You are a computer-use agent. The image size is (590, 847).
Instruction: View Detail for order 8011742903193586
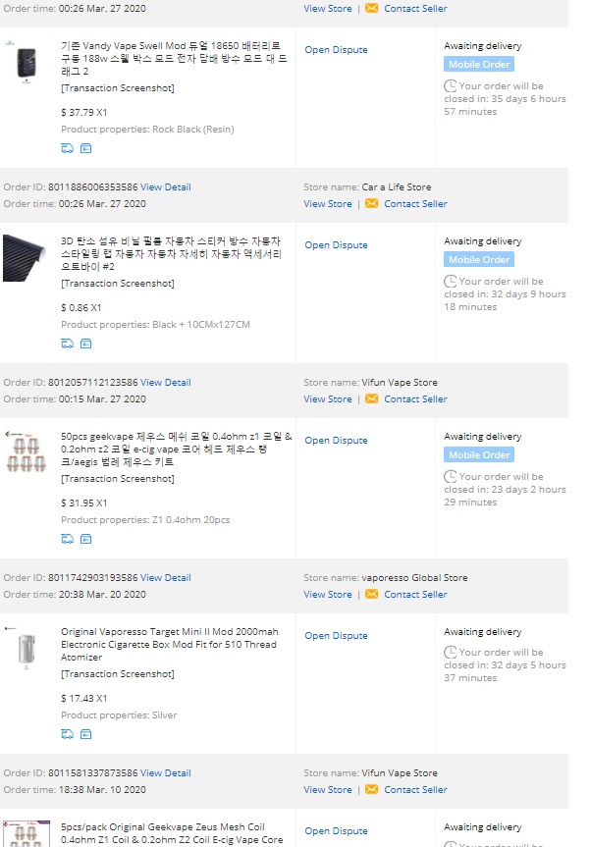pyautogui.click(x=165, y=578)
